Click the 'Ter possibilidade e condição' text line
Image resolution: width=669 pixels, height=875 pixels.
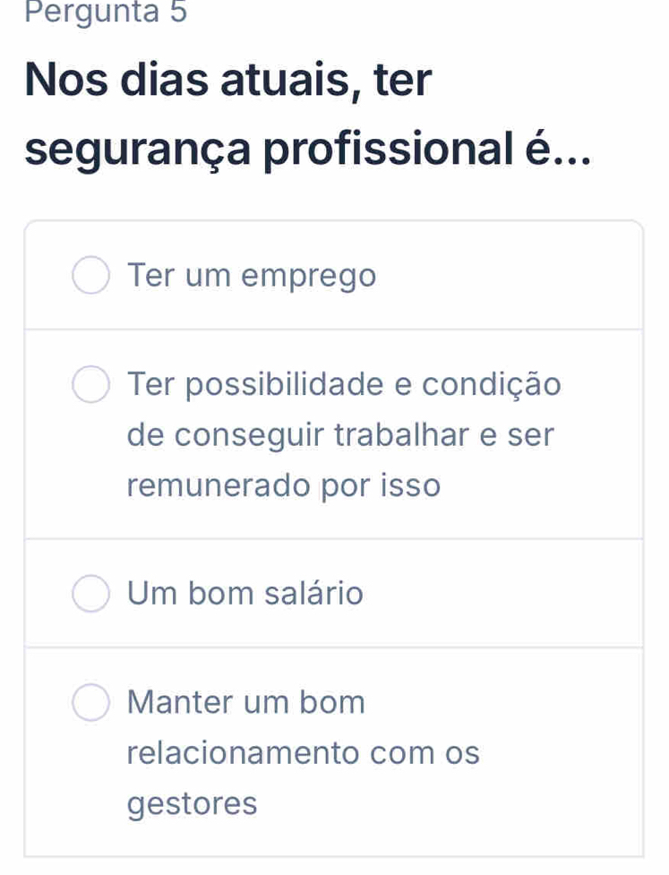click(x=345, y=384)
